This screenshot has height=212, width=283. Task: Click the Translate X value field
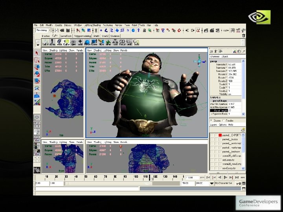tap(235, 64)
